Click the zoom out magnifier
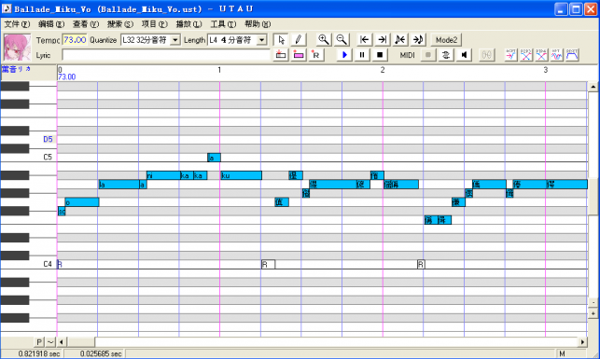The width and height of the screenshot is (600, 359). (x=341, y=40)
